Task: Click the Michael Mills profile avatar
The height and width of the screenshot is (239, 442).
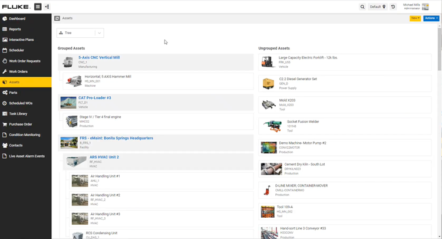Action: 425,6
